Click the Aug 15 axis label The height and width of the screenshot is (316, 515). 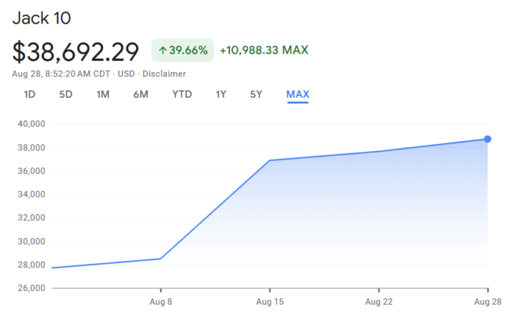click(270, 302)
